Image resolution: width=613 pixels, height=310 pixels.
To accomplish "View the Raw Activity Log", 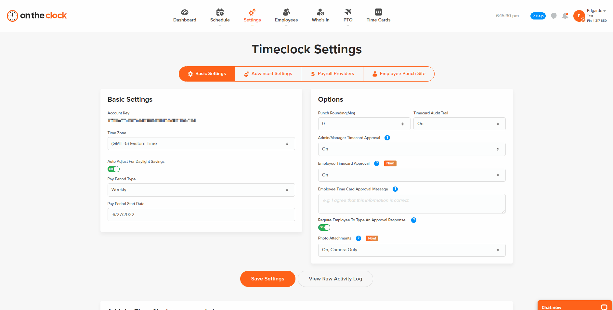I will click(x=335, y=279).
